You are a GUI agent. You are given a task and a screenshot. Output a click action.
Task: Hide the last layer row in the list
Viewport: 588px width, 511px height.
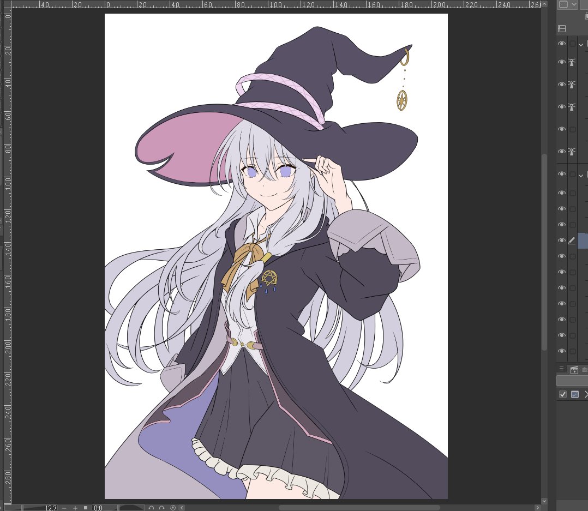coord(561,351)
